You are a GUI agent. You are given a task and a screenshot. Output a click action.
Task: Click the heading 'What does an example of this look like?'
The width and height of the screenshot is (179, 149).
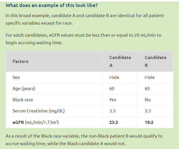(51, 5)
